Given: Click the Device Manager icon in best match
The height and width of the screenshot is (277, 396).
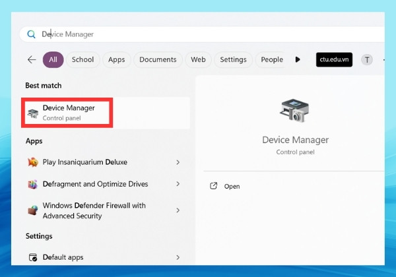Looking at the screenshot, I should tap(33, 113).
